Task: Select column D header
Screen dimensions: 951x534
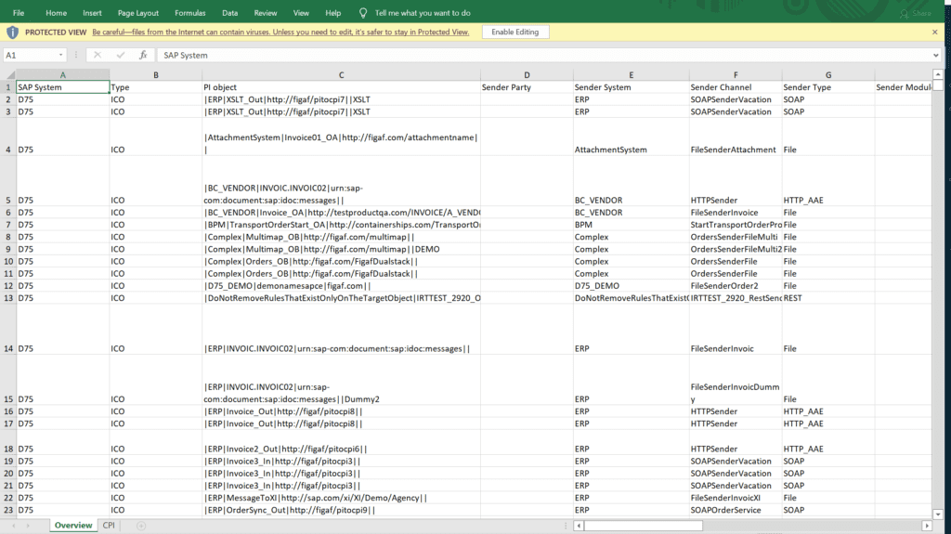Action: click(x=527, y=75)
